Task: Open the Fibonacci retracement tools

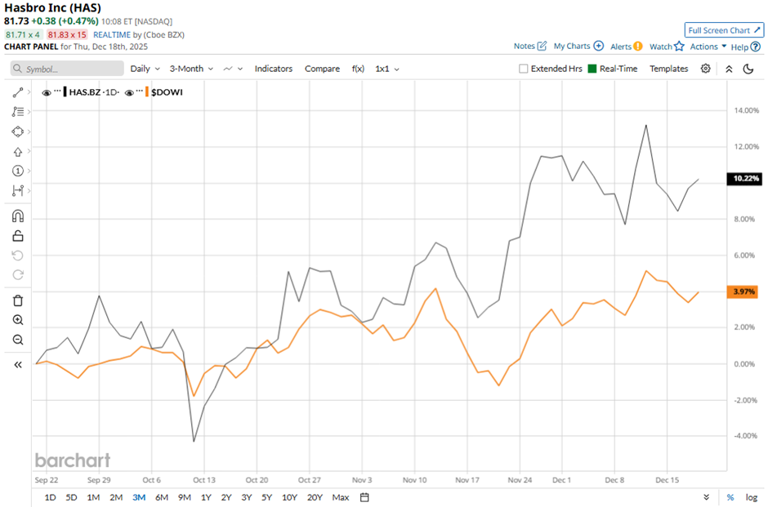Action: pyautogui.click(x=18, y=112)
